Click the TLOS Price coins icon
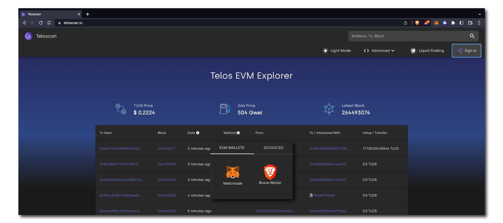This screenshot has width=503, height=223. 121,109
